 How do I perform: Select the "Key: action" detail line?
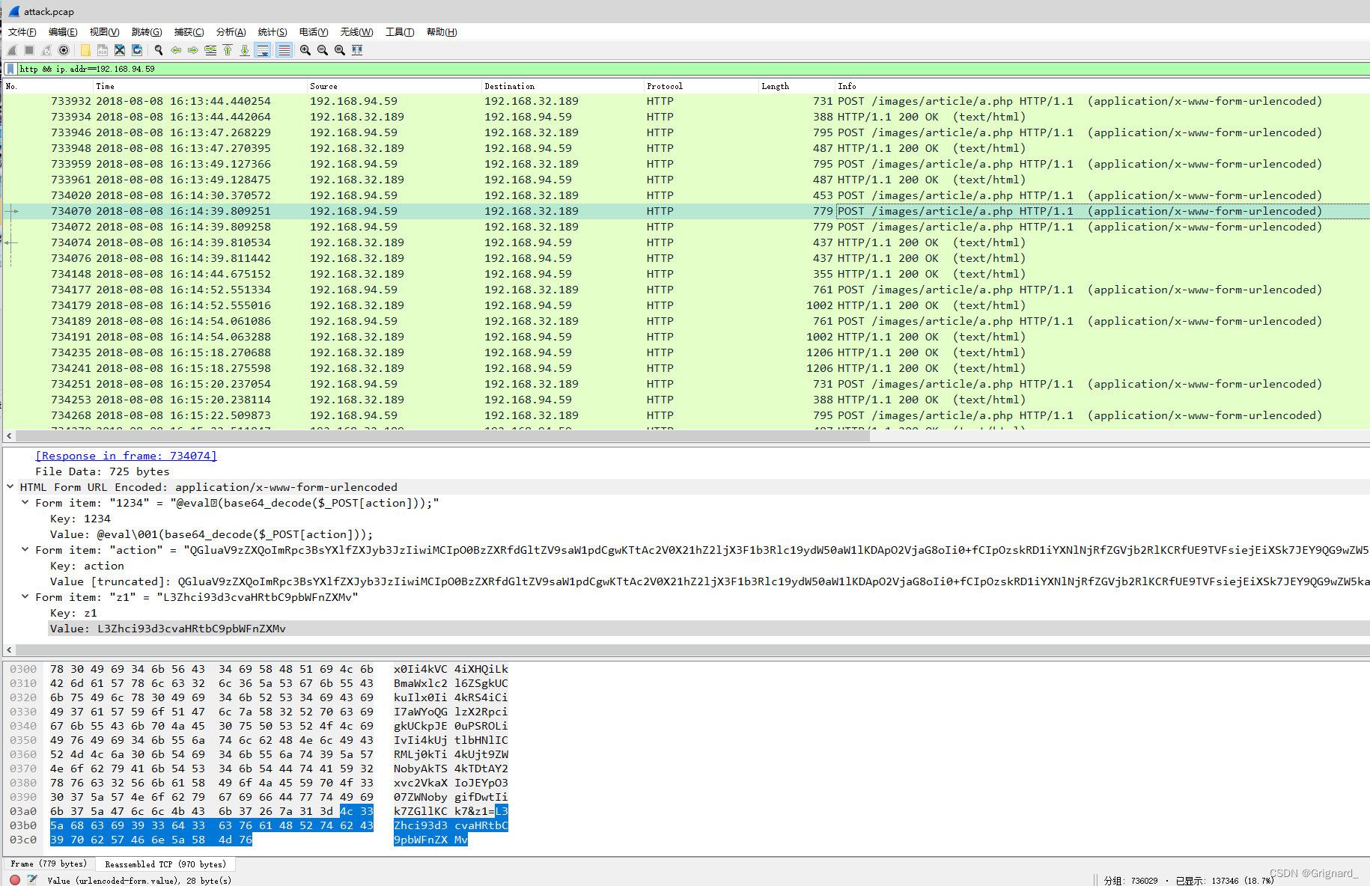pyautogui.click(x=87, y=566)
